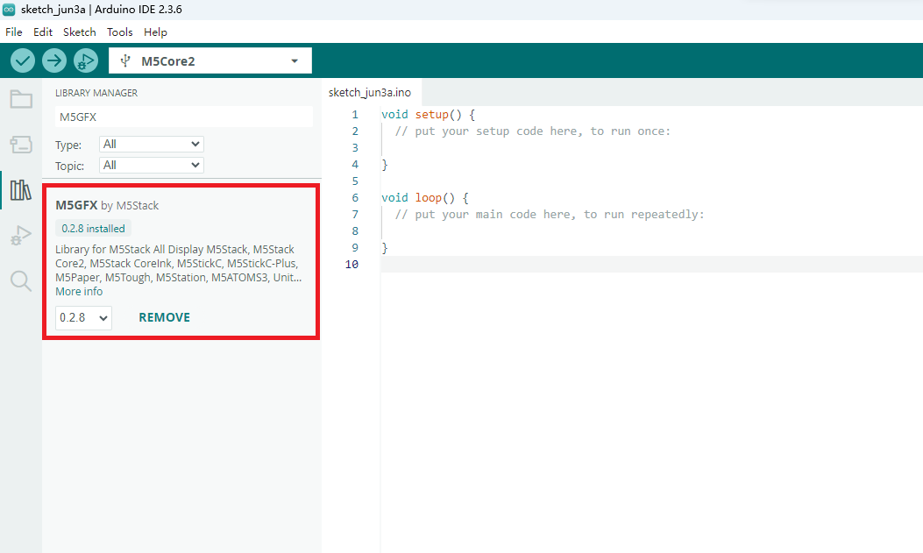Open the More info link for M5GFX

point(79,292)
